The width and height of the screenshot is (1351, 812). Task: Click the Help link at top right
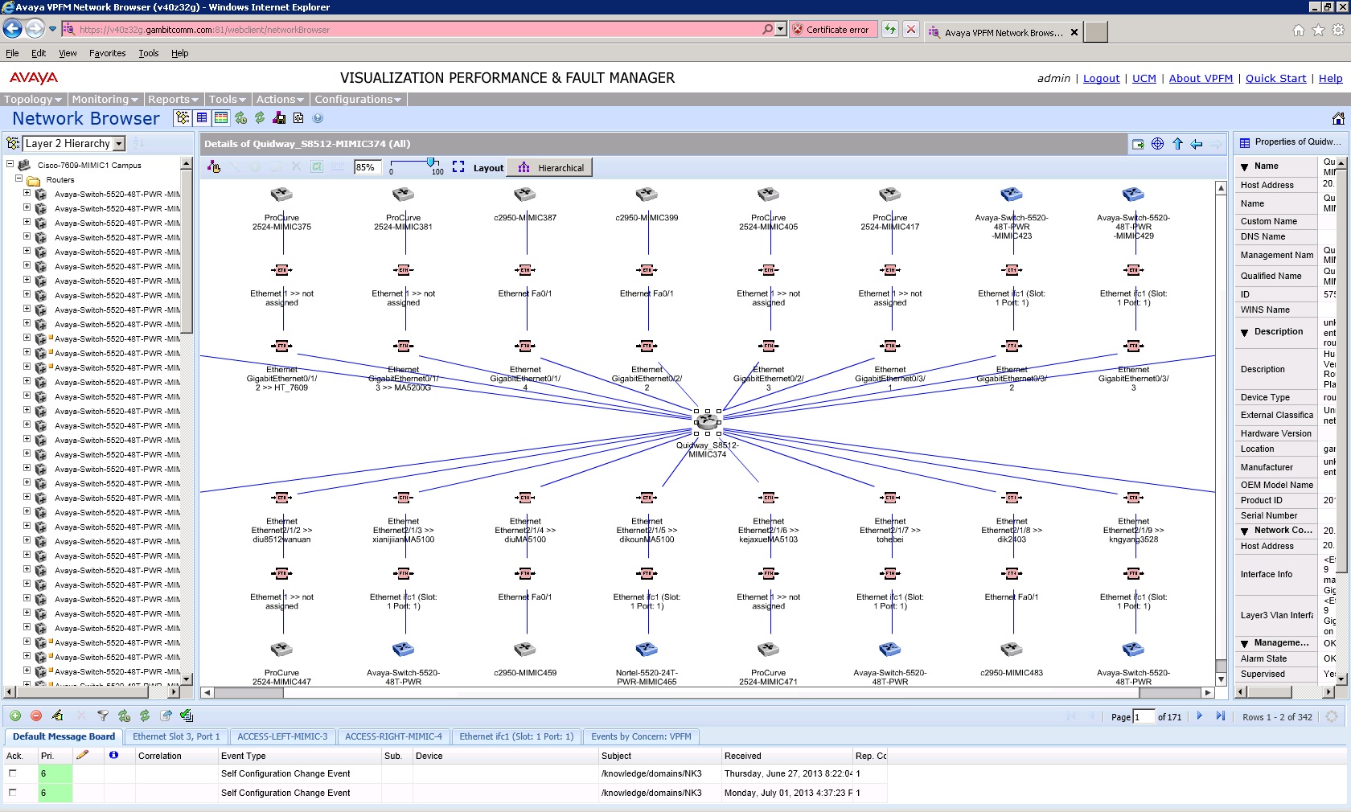pyautogui.click(x=1330, y=78)
